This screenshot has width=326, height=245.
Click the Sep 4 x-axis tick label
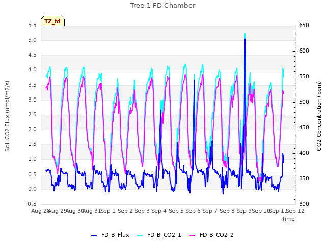pos(159,211)
